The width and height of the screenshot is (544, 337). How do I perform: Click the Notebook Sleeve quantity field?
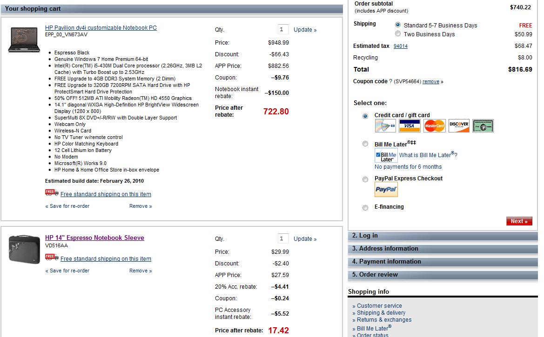point(283,238)
